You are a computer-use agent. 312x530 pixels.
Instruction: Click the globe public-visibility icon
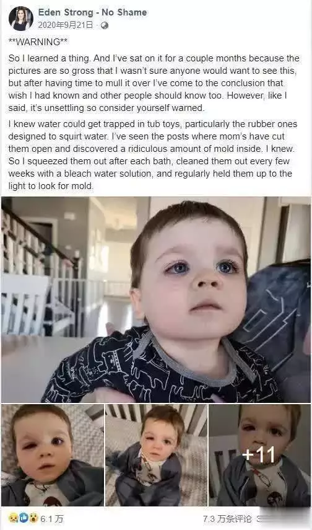[x=105, y=25]
